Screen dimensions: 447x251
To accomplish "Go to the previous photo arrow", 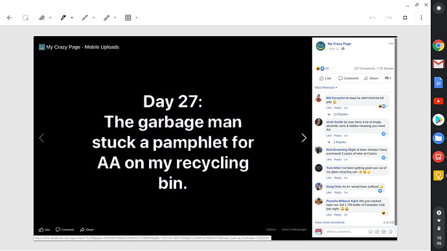I will click(x=41, y=138).
